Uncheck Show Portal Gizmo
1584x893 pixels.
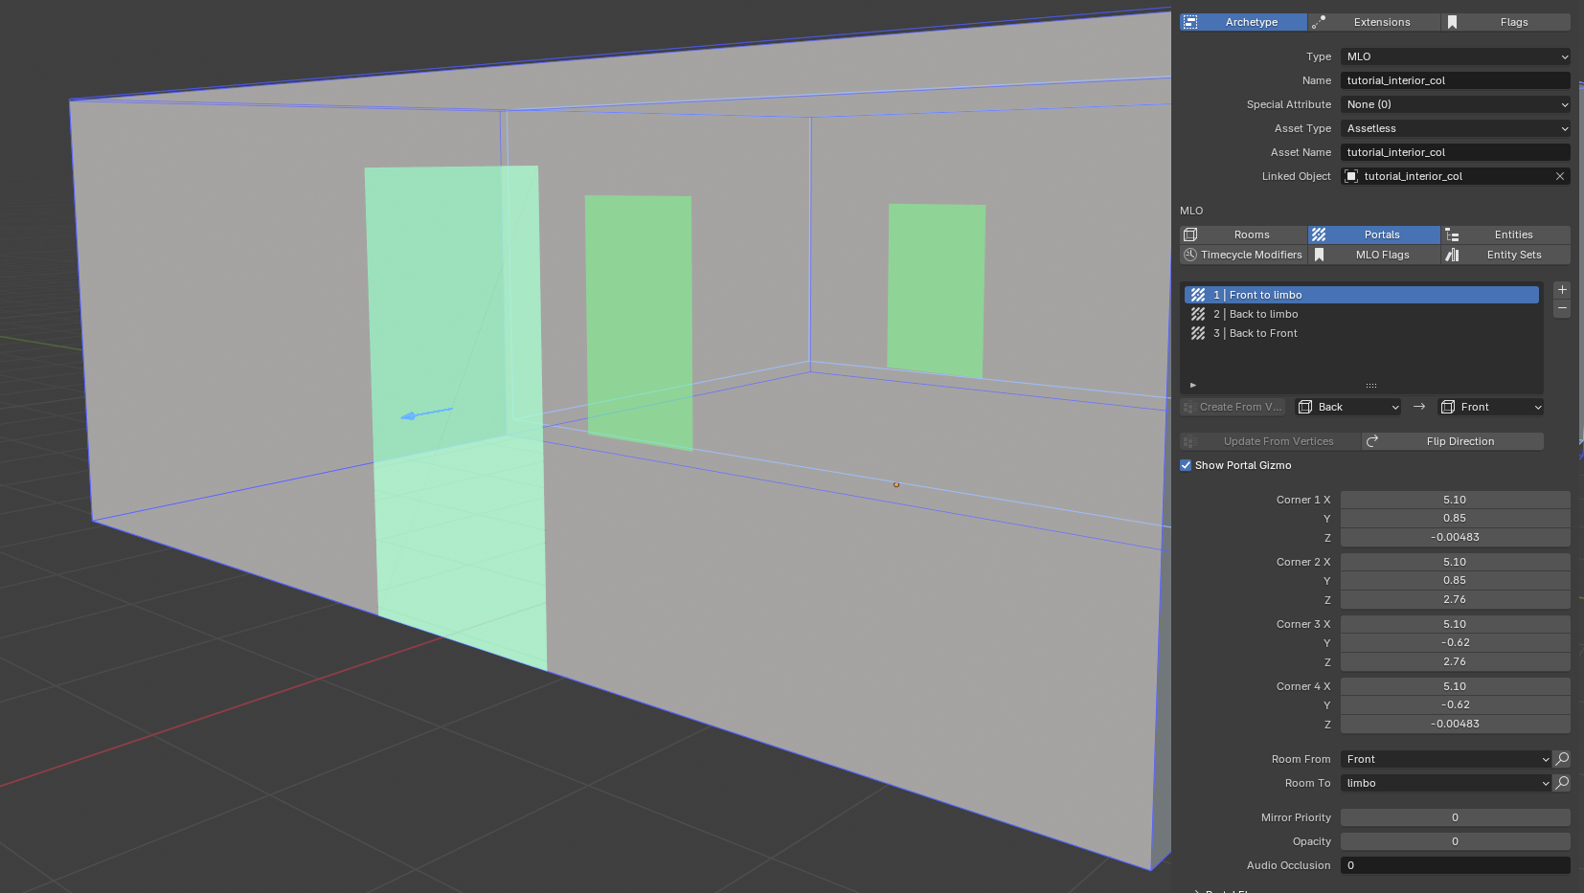coord(1186,465)
